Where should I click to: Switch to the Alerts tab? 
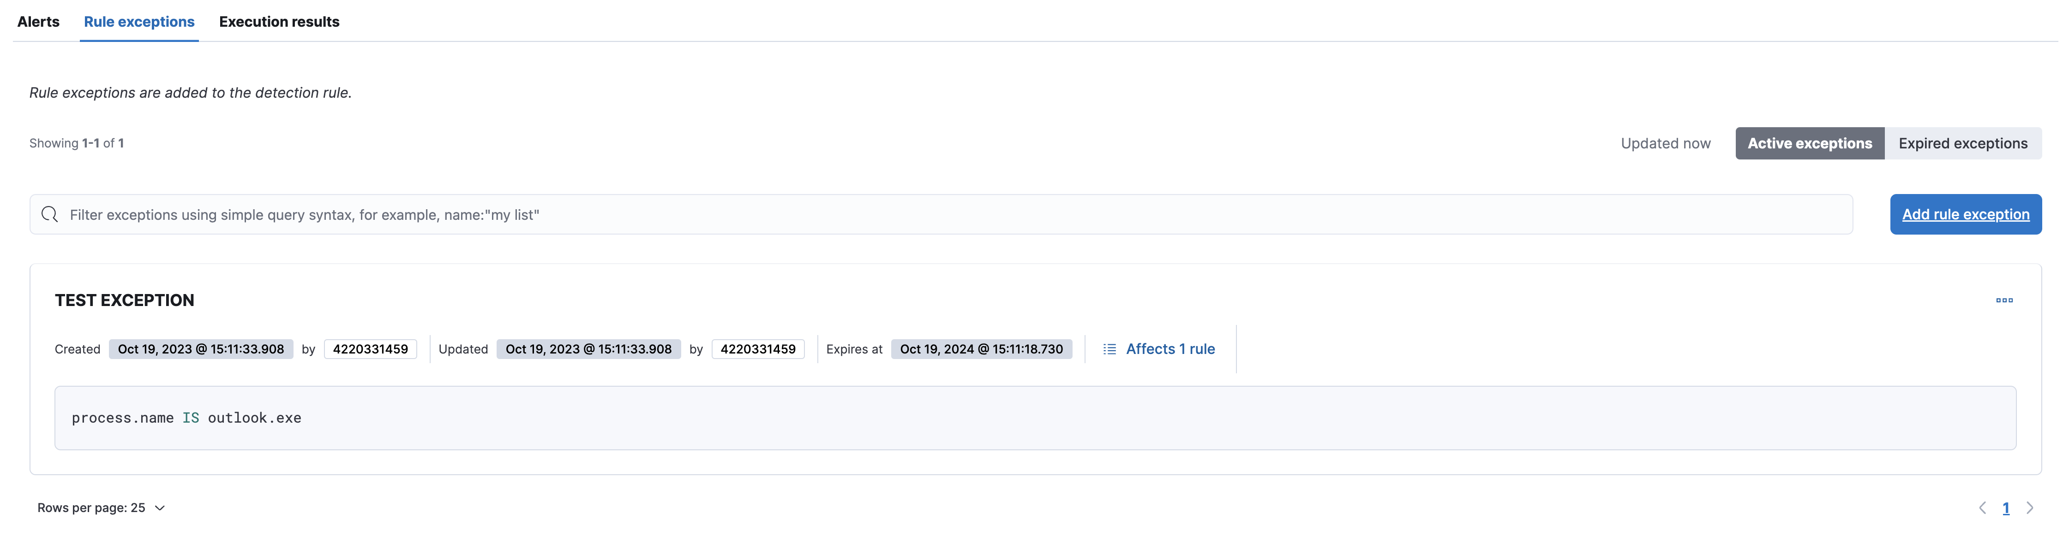(x=38, y=22)
